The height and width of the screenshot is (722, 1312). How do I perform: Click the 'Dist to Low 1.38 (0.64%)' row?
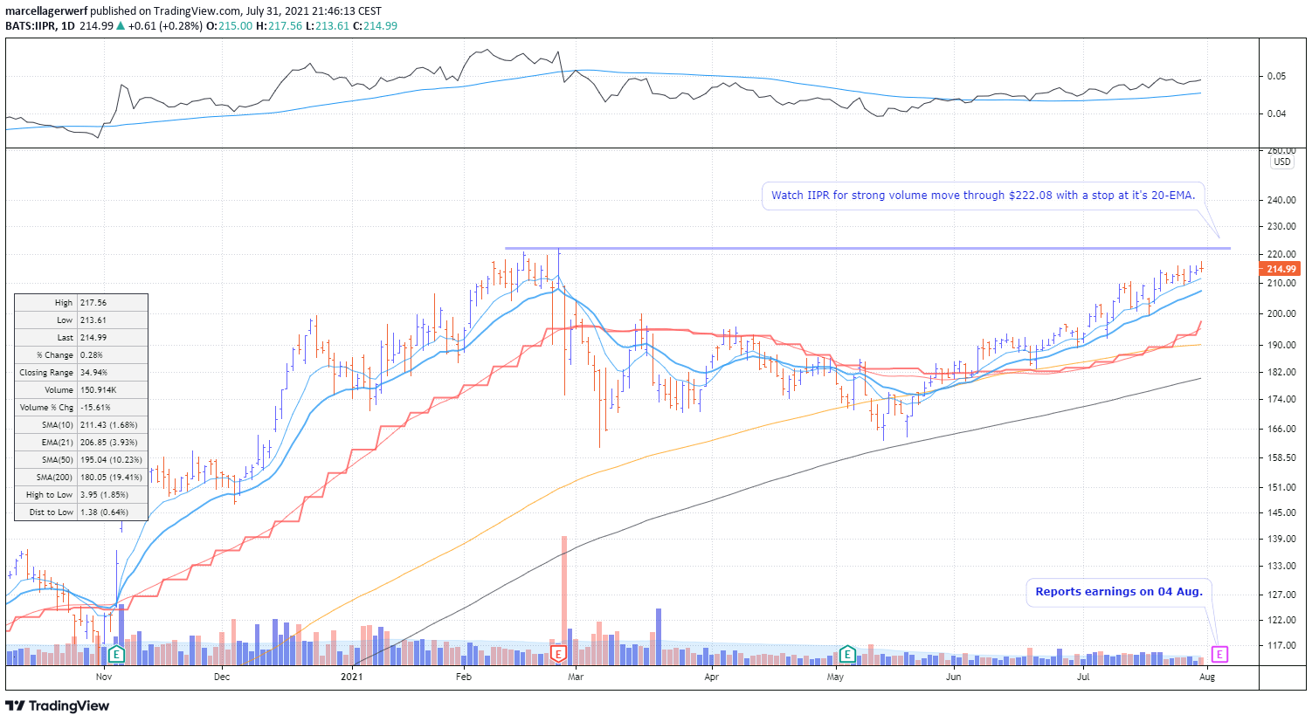tap(81, 512)
